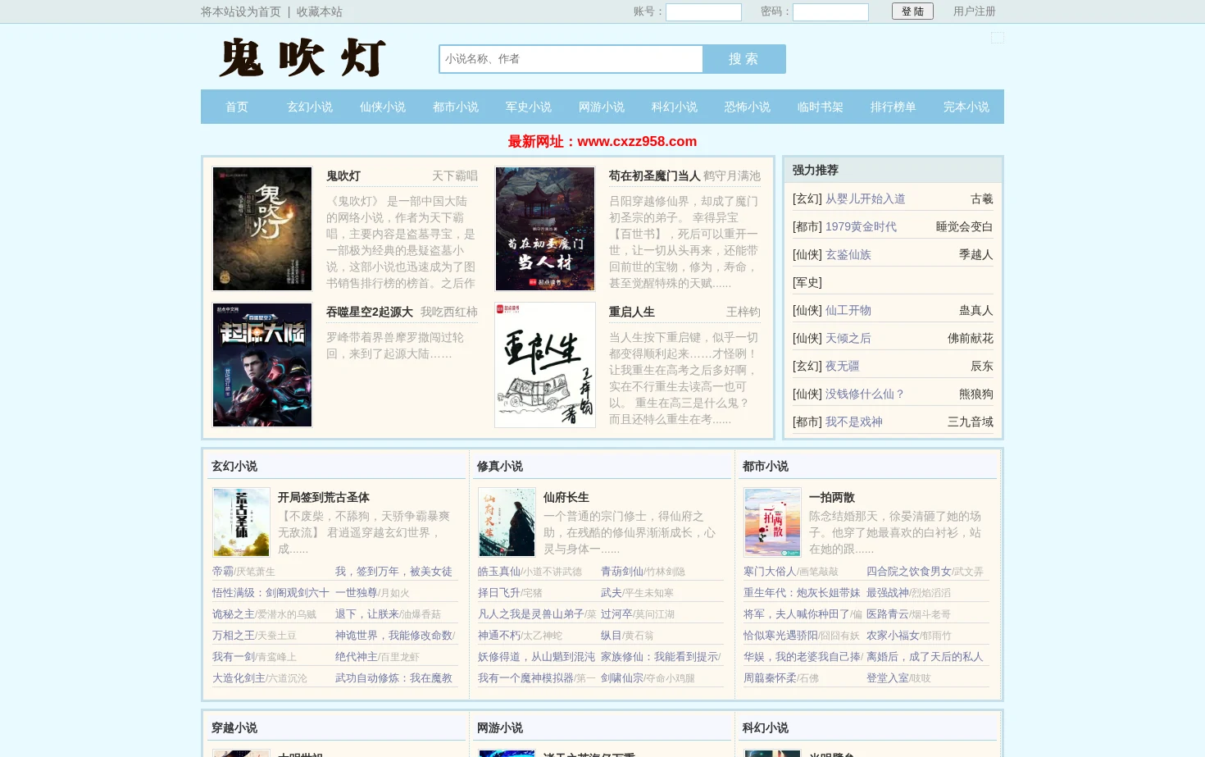The image size is (1205, 757).
Task: Open 悟性满级：剑阁观剑六十 link
Action: (x=271, y=593)
